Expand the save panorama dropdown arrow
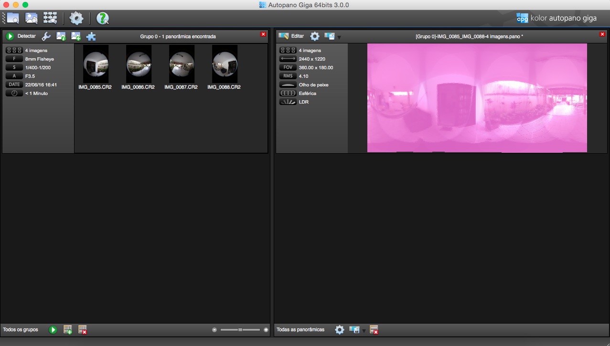The image size is (610, 346). 339,37
